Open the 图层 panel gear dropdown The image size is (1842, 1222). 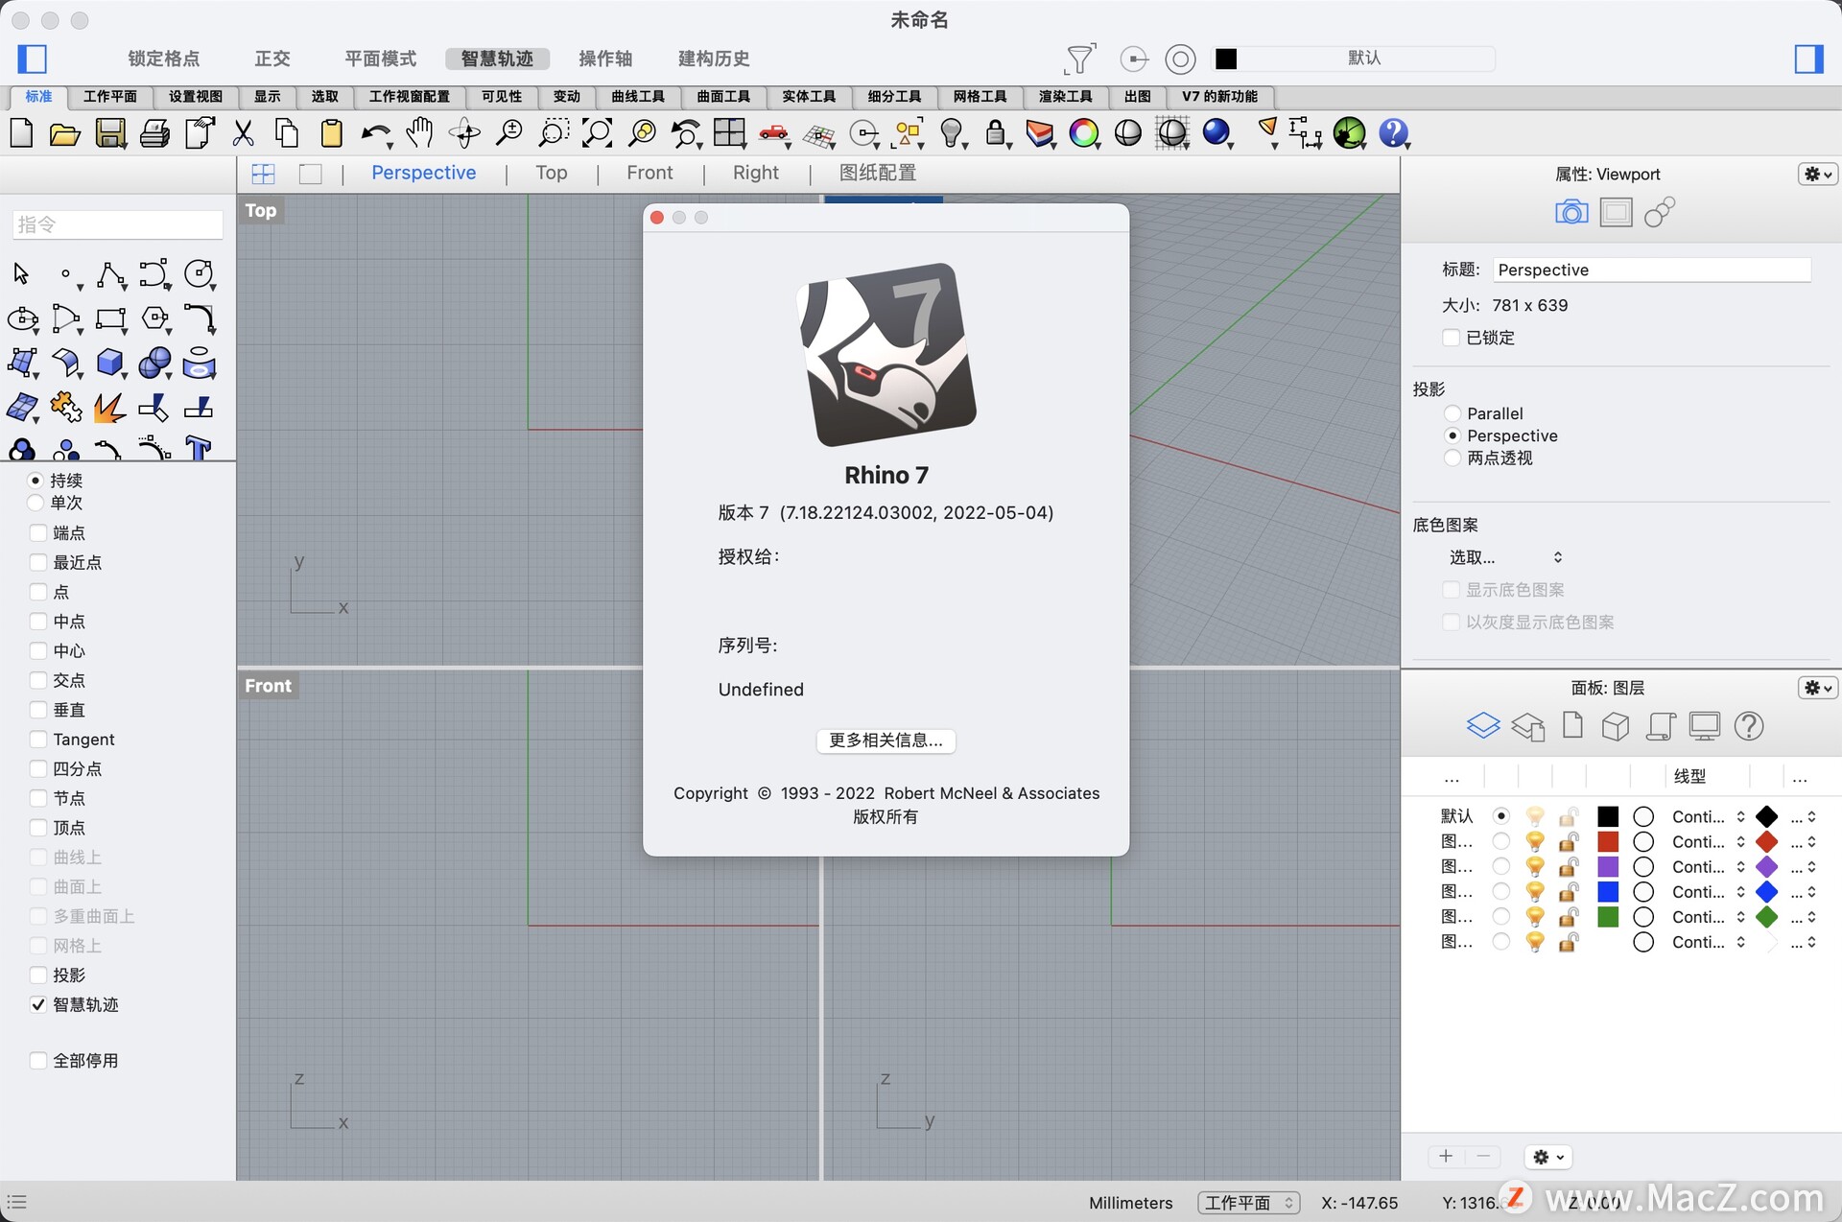click(1817, 688)
